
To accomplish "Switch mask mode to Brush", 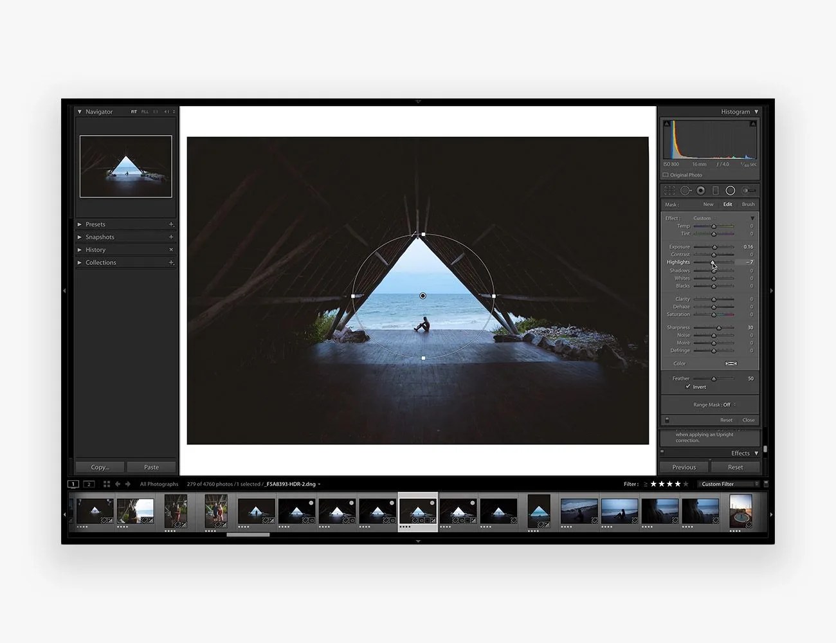I will tap(748, 204).
